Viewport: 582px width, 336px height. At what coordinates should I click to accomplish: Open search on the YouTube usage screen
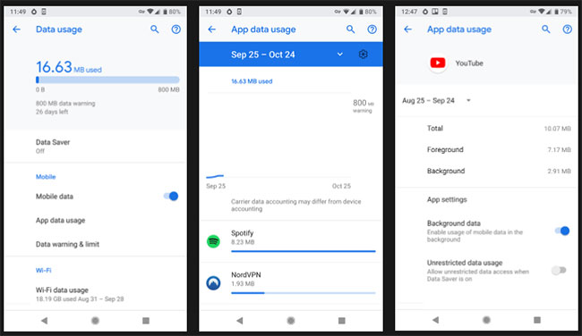545,29
